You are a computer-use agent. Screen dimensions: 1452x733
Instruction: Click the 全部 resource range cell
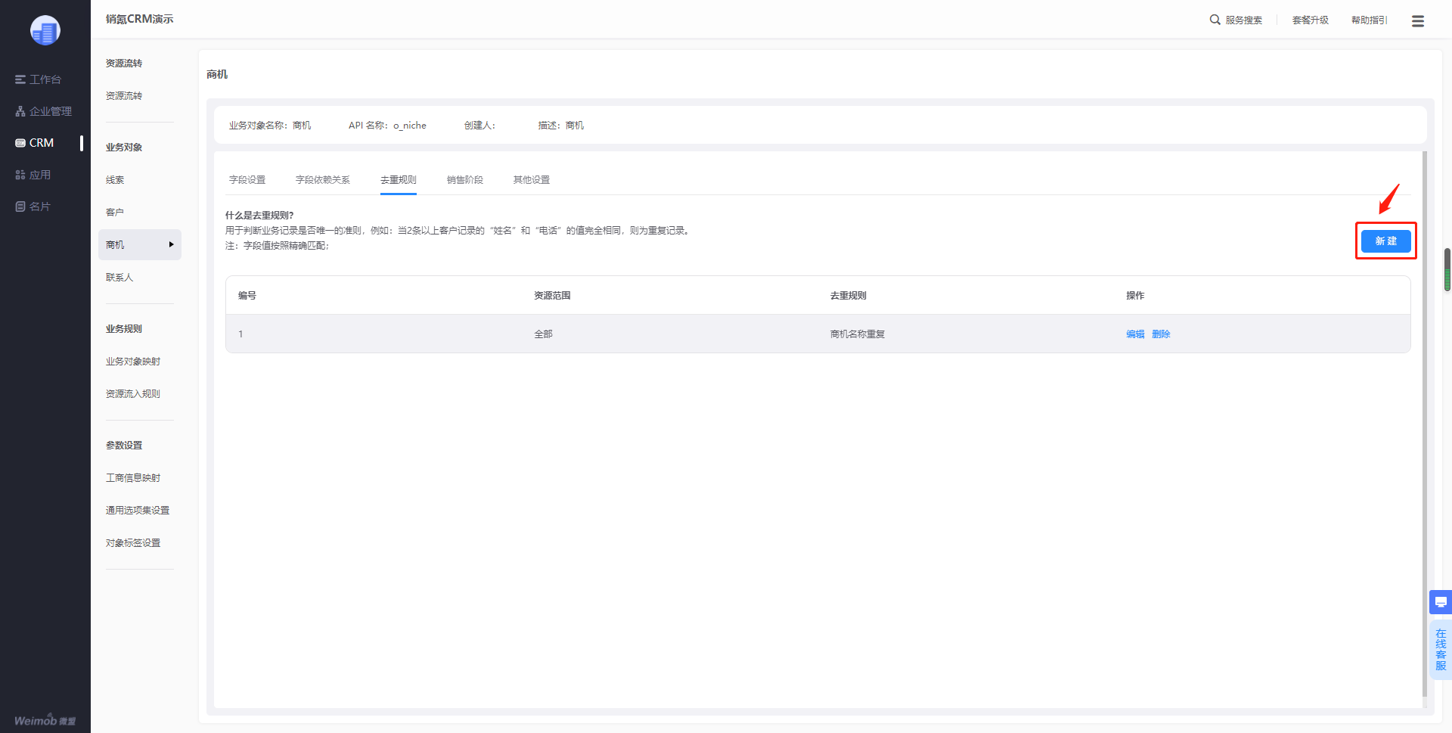pos(544,334)
